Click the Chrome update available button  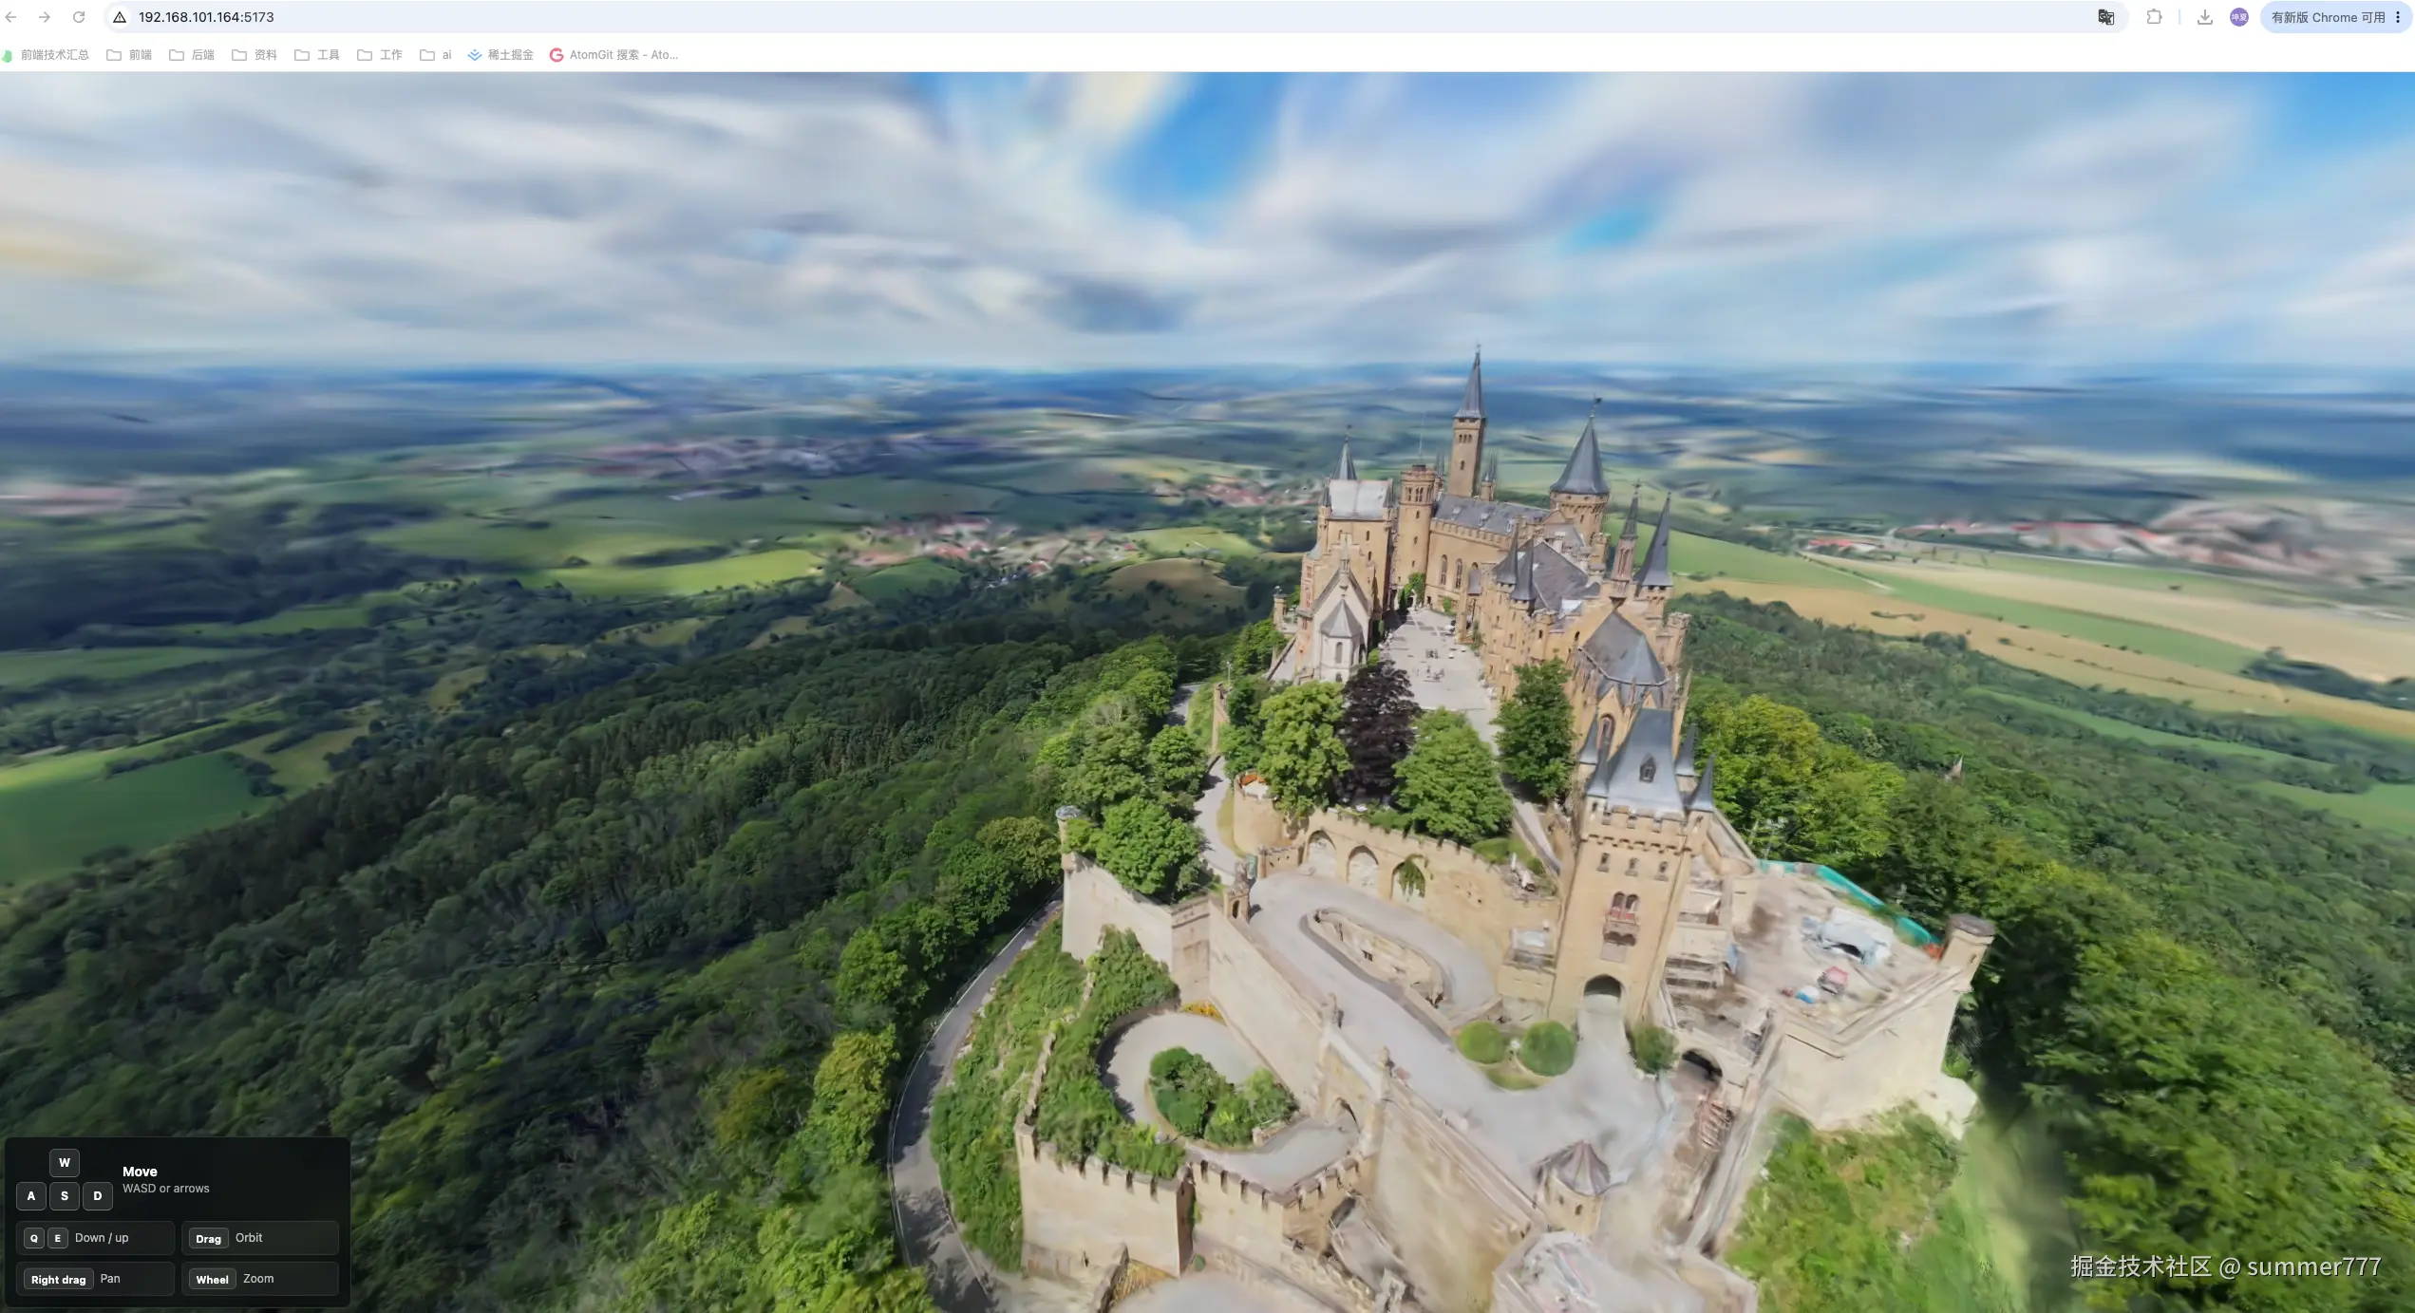pos(2328,17)
